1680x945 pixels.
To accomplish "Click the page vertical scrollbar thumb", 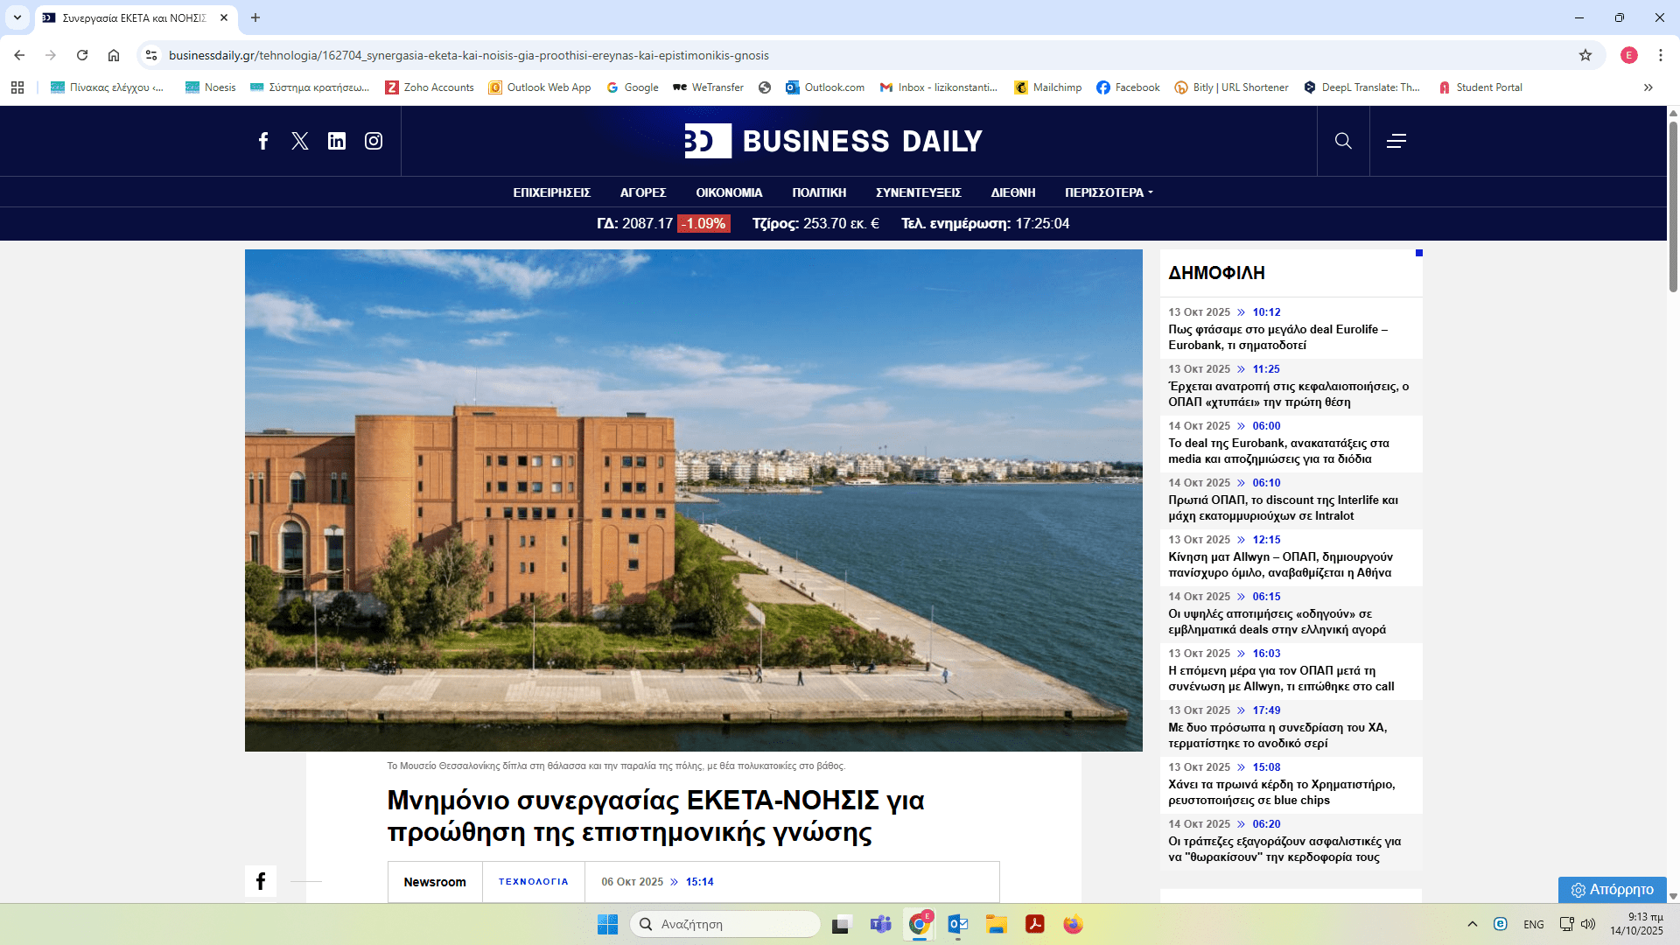I will [x=1673, y=206].
